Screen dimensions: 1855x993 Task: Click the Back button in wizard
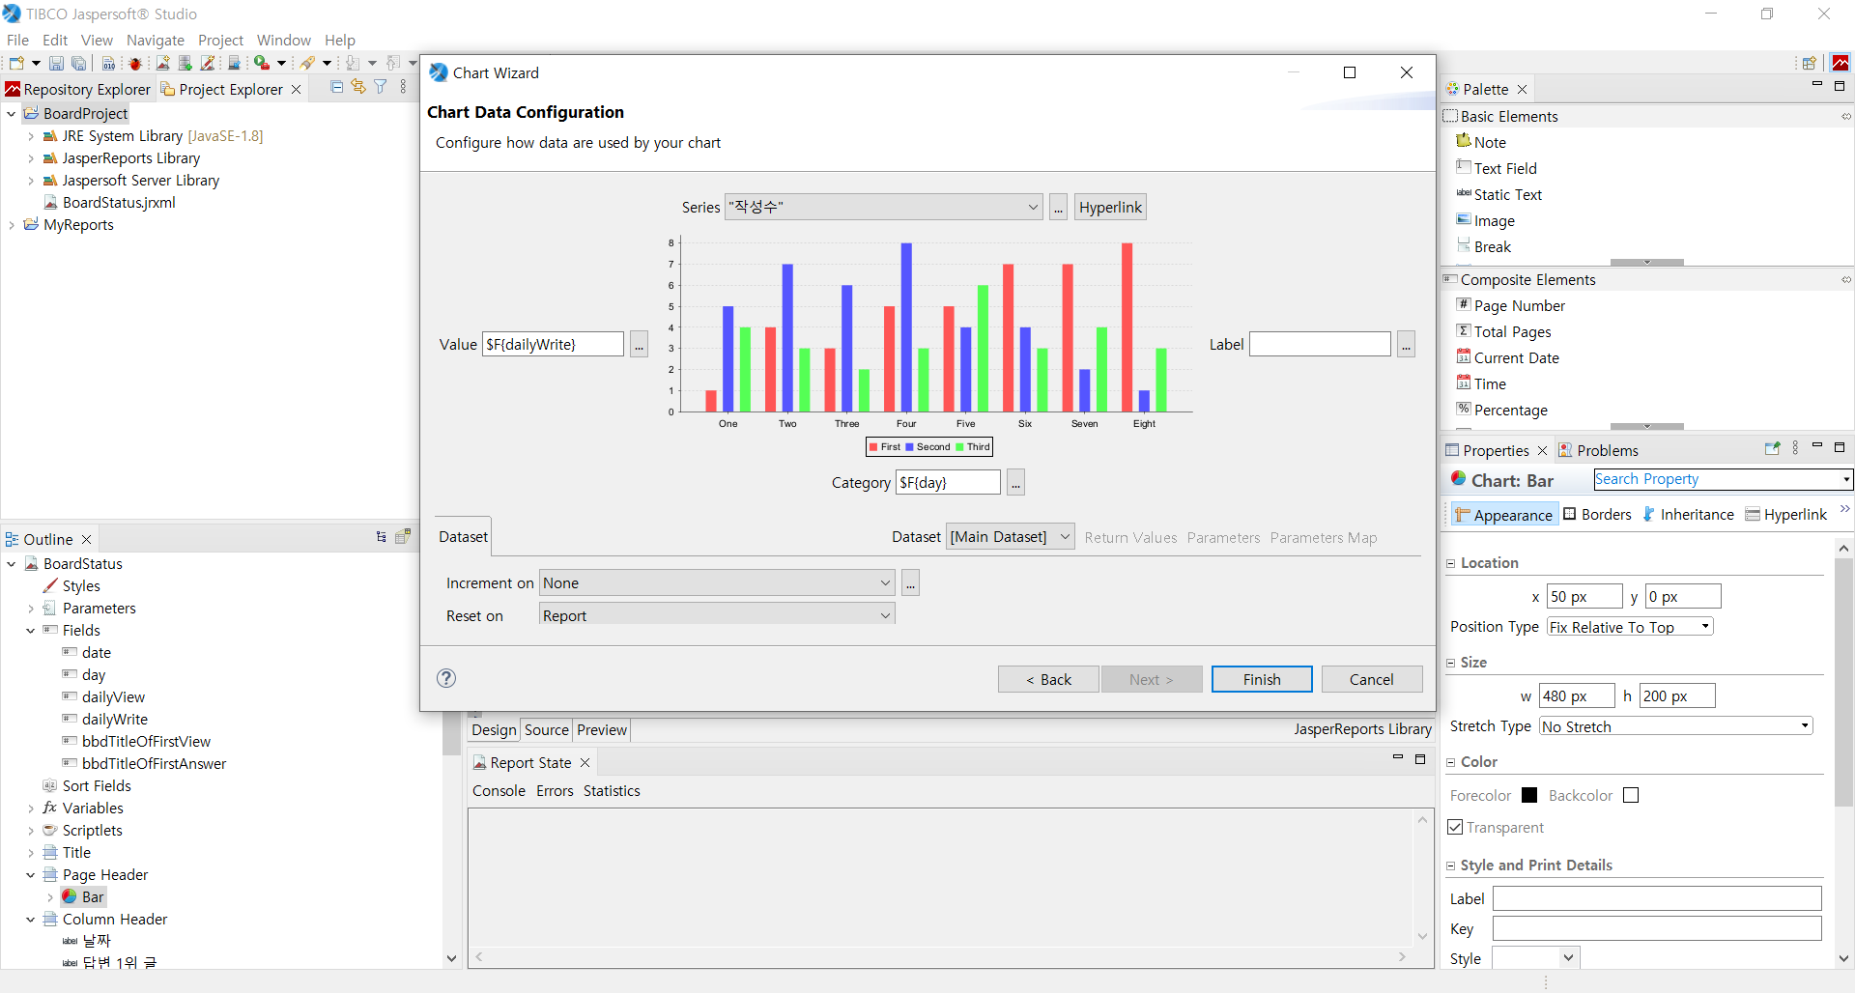pos(1048,679)
